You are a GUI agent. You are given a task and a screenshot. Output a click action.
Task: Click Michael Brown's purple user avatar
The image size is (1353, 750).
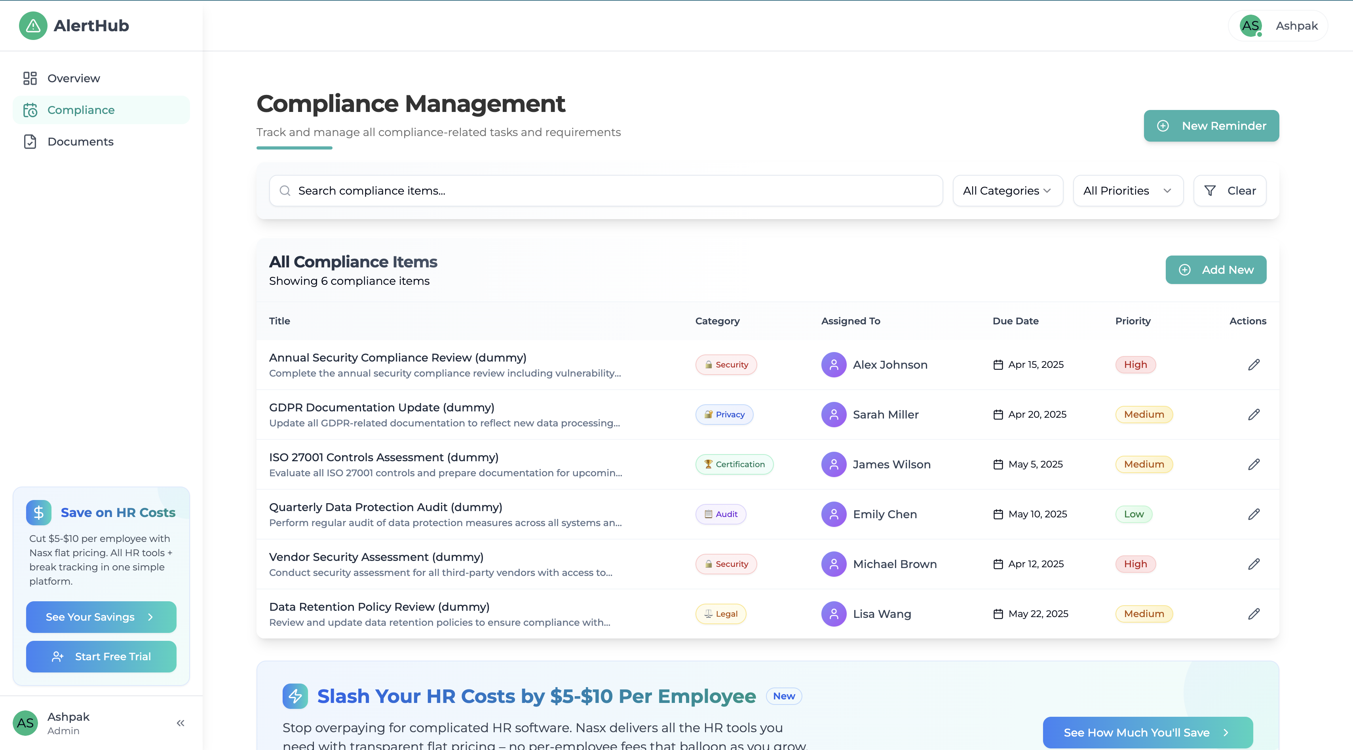tap(834, 564)
